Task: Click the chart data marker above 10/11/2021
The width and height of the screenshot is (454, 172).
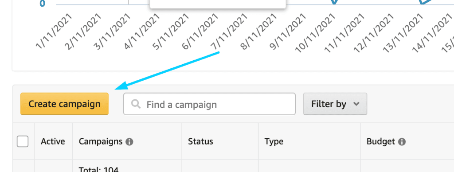Action: 334,2
